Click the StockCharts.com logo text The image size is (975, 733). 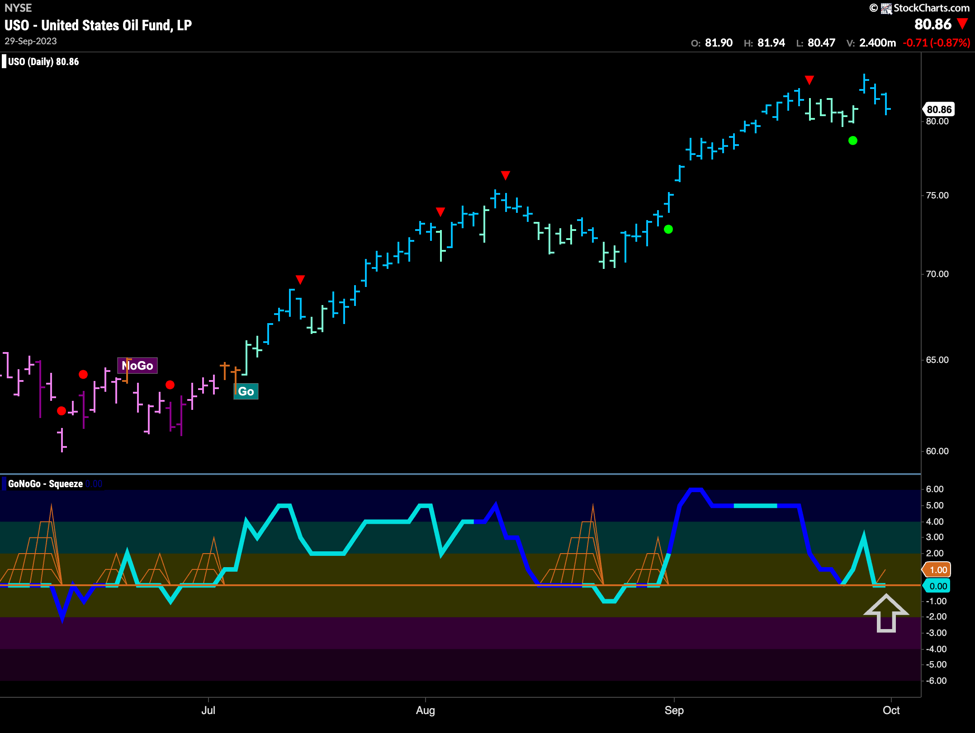click(x=931, y=8)
